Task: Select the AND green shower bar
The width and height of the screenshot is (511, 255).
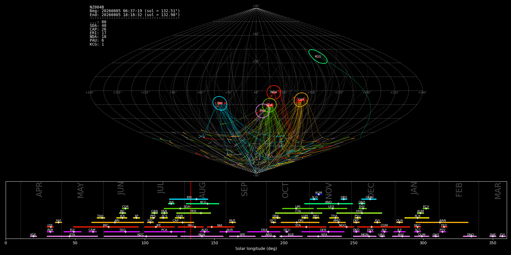Action: (328, 204)
